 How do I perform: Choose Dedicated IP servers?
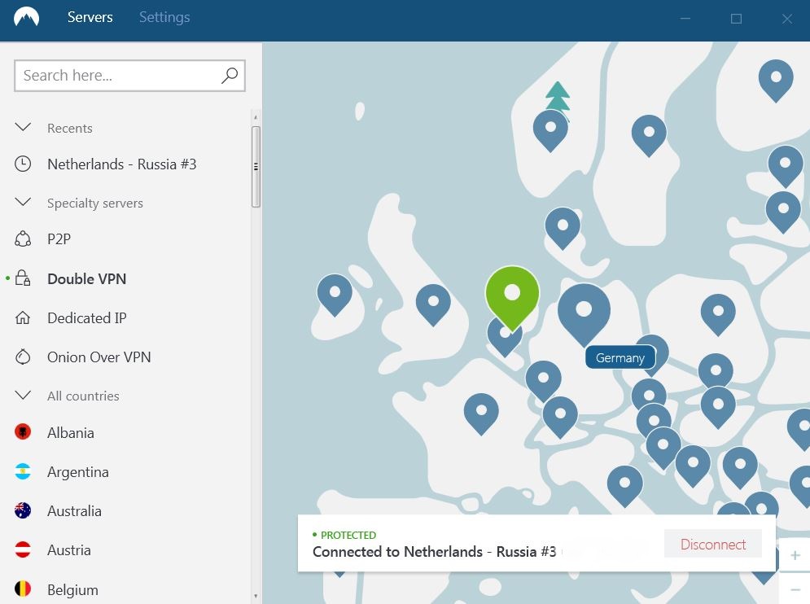[87, 317]
